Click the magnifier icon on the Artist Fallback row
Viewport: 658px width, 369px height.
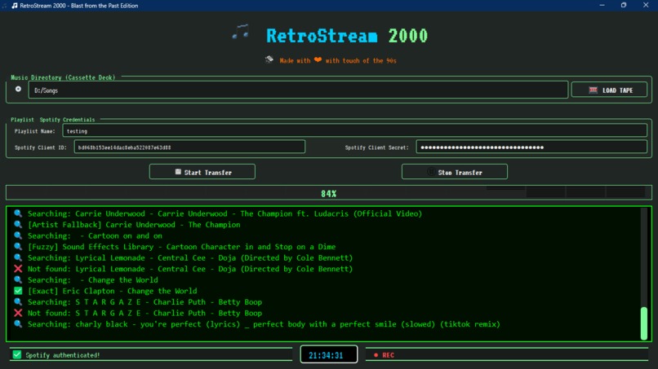coord(18,225)
